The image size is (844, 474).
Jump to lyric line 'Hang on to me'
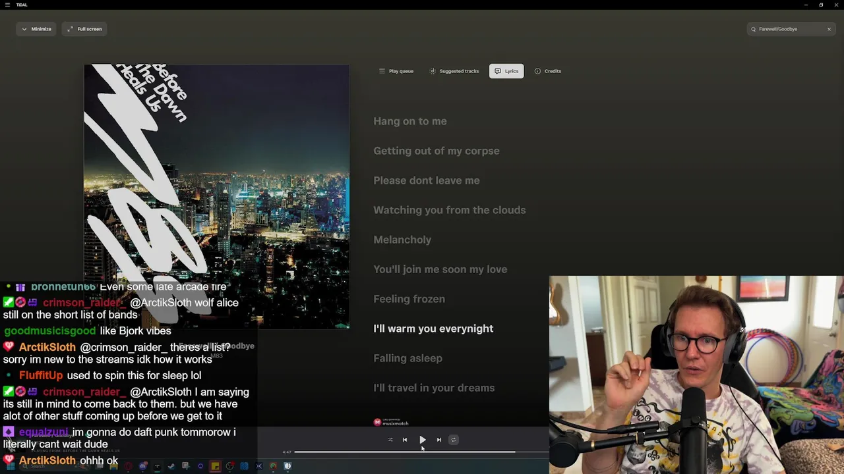[x=410, y=121]
